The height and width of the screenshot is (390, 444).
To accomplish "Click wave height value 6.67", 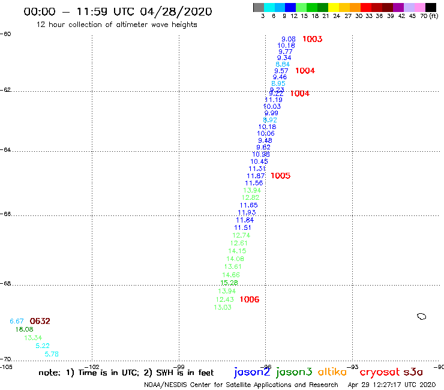I will 17,321.
